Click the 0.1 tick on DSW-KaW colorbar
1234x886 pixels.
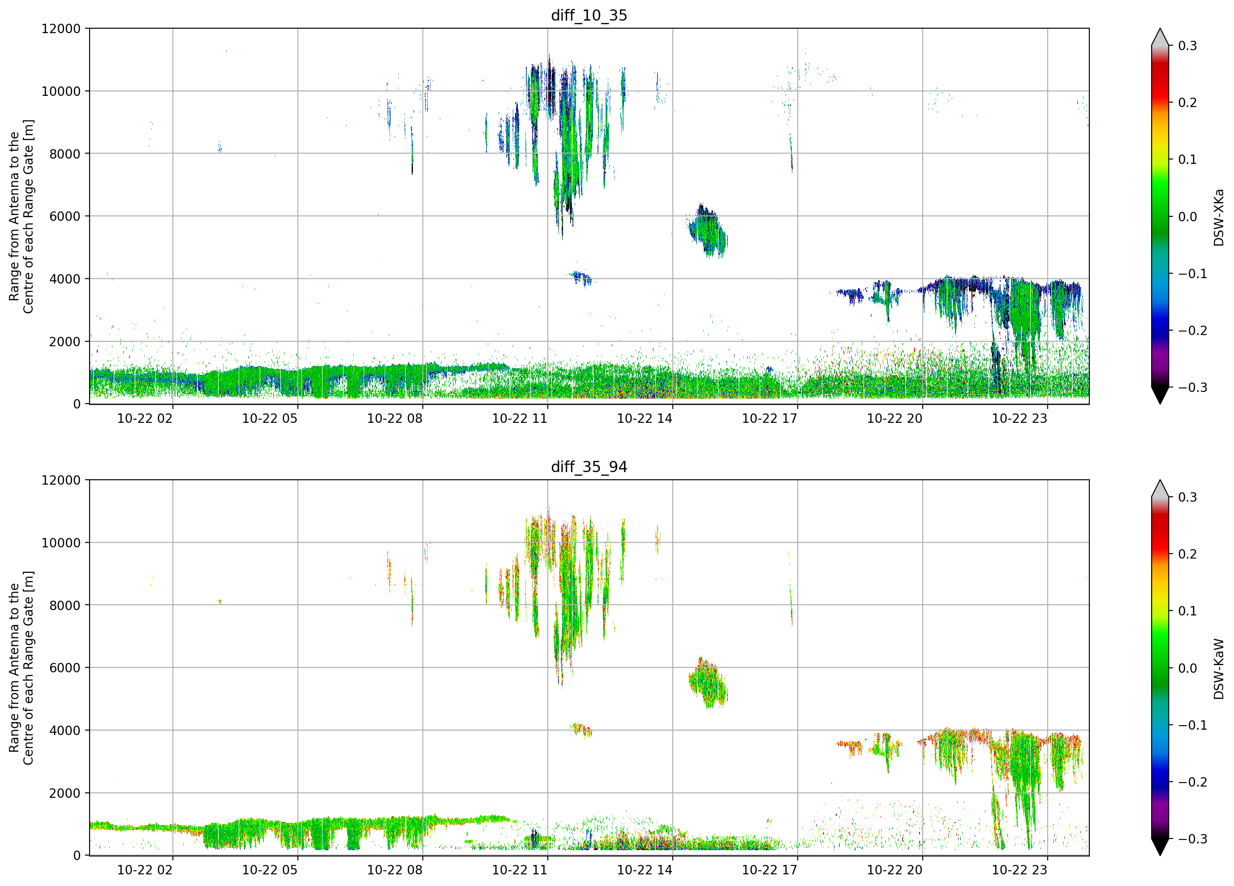point(1187,611)
